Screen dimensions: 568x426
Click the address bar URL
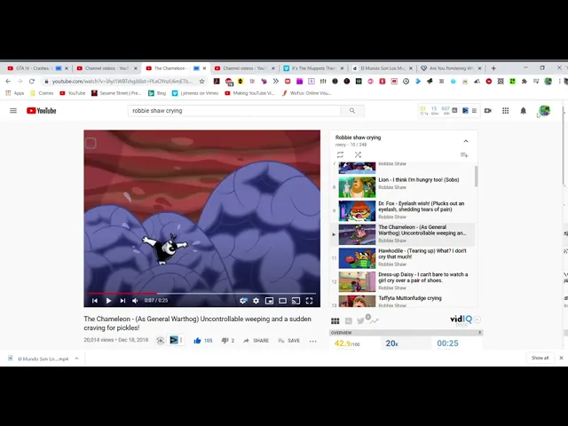coord(122,81)
